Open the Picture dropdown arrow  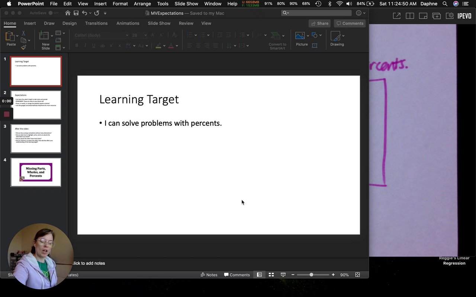(308, 36)
